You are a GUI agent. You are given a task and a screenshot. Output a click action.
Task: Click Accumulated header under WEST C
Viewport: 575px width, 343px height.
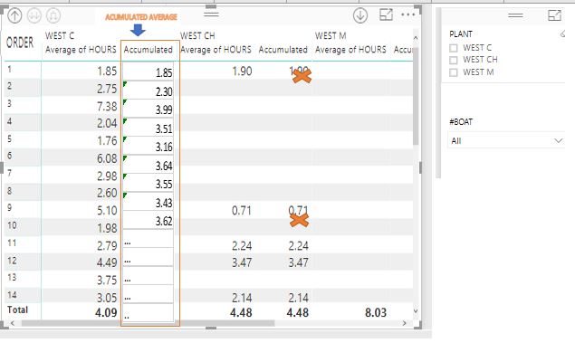pos(149,50)
